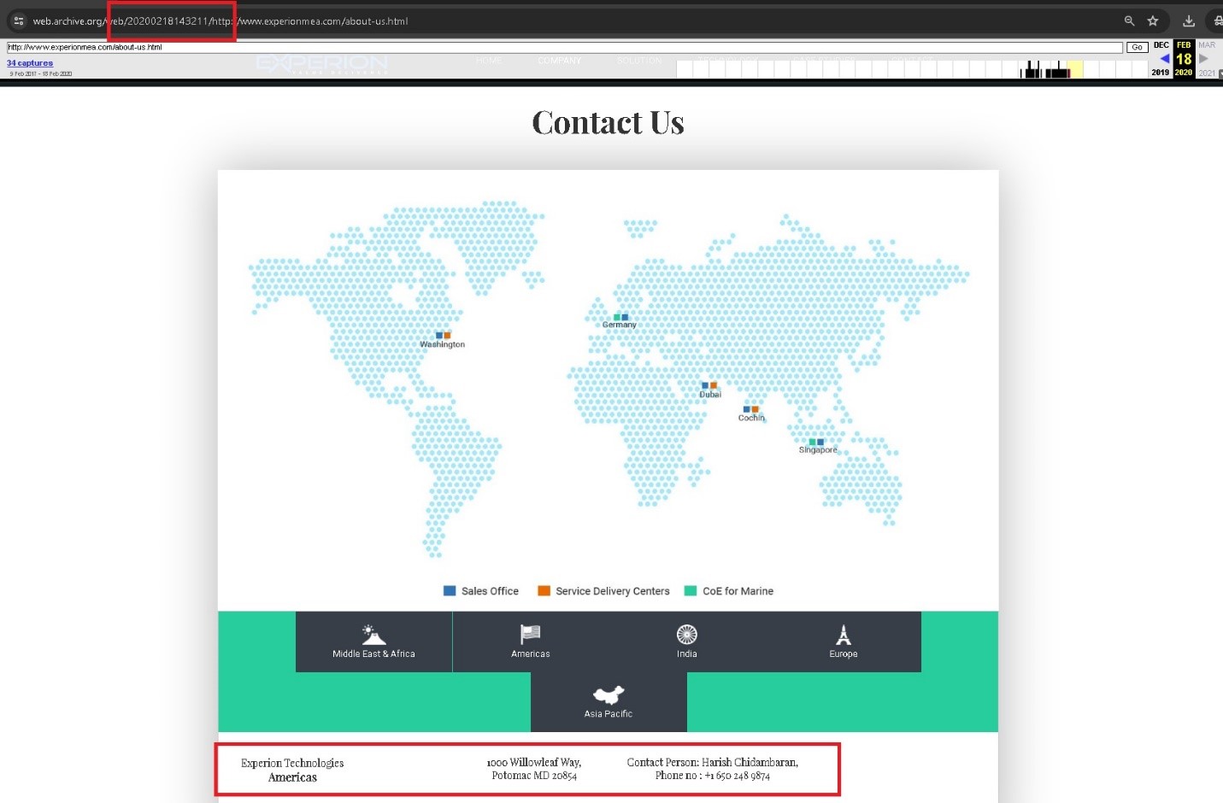This screenshot has height=803, width=1223.
Task: Click the blue back arrow to previous capture
Action: click(x=1164, y=57)
